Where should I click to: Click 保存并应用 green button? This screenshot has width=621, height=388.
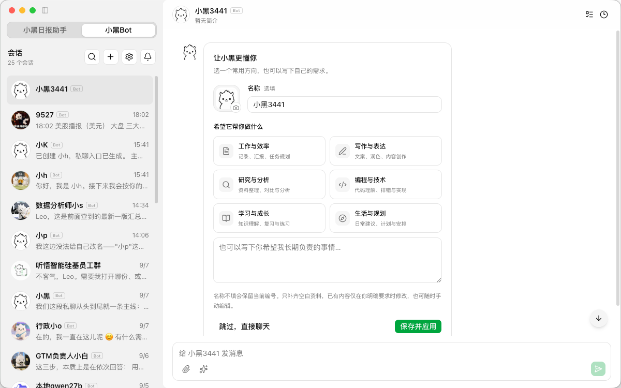point(418,326)
